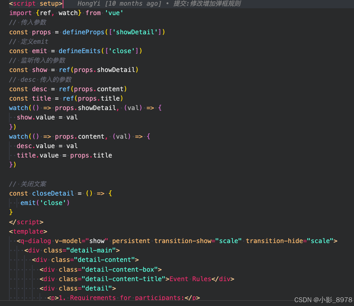Click the 'vue' module name in the import statement
Screen dimensions: 354x306
(x=114, y=13)
